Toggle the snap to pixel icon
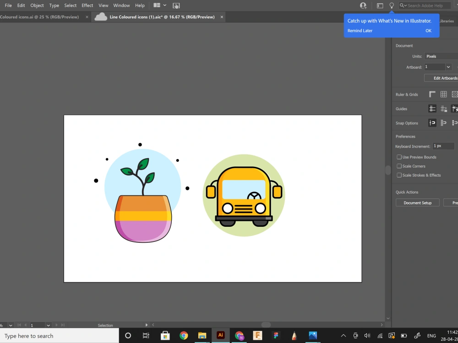 point(455,123)
